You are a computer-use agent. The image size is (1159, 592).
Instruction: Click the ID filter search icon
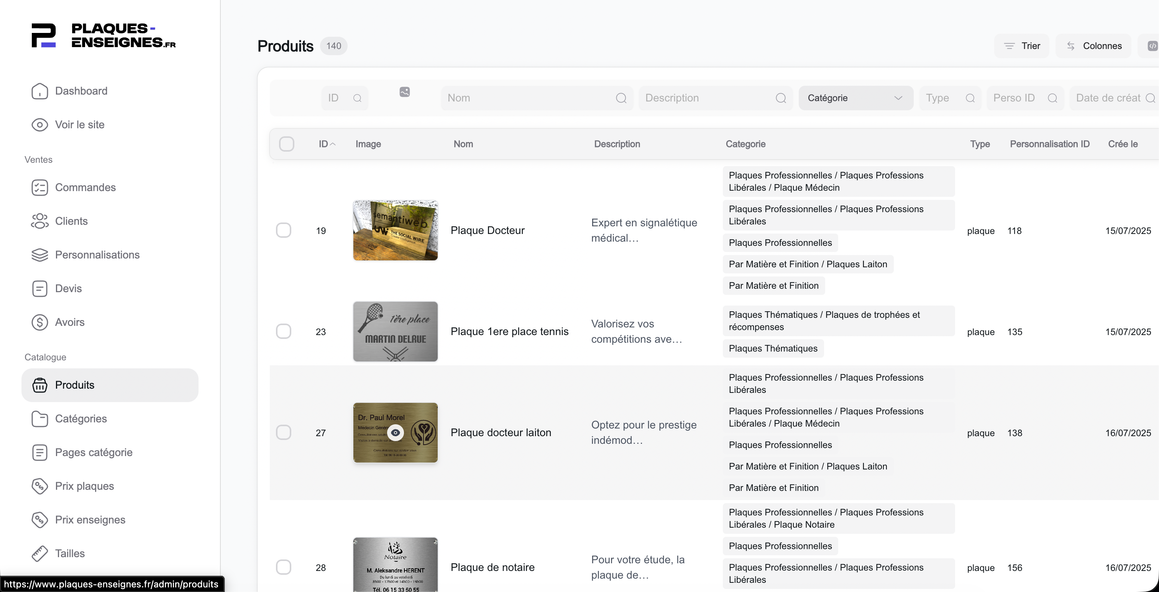[x=357, y=98]
